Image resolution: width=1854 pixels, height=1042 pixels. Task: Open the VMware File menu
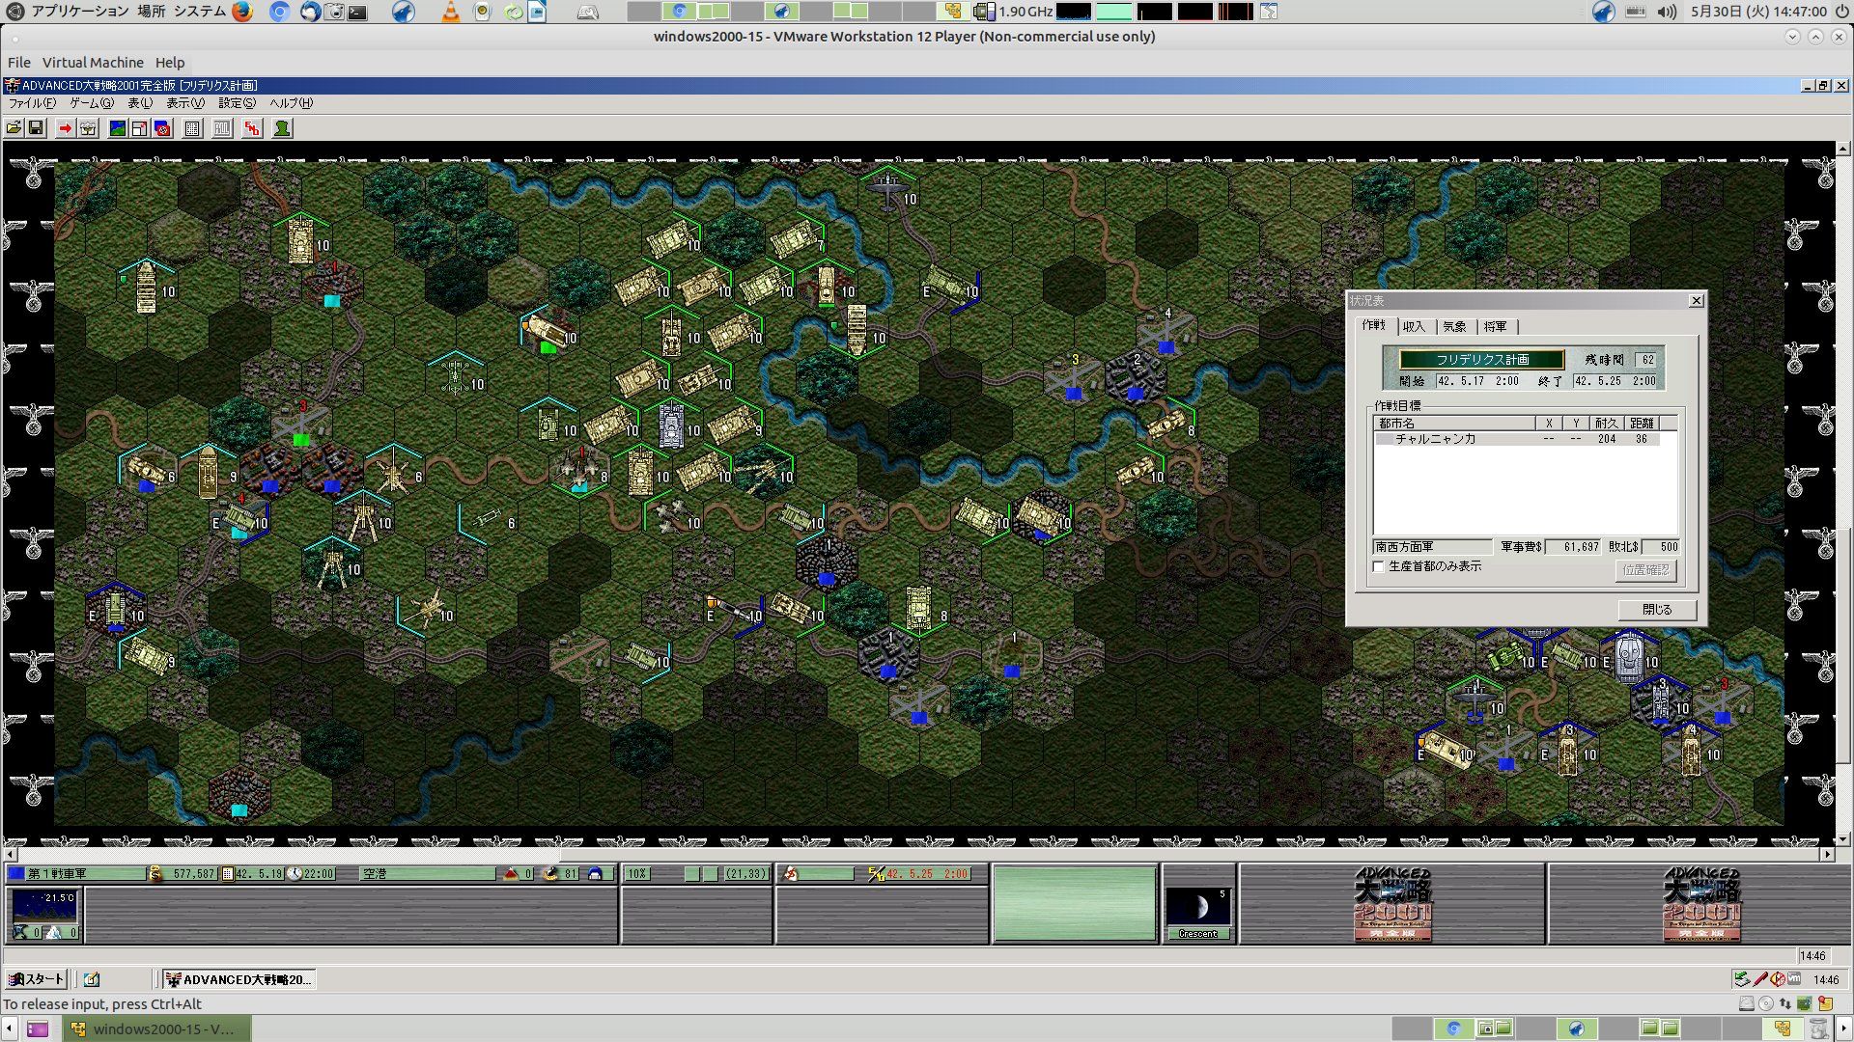19,63
